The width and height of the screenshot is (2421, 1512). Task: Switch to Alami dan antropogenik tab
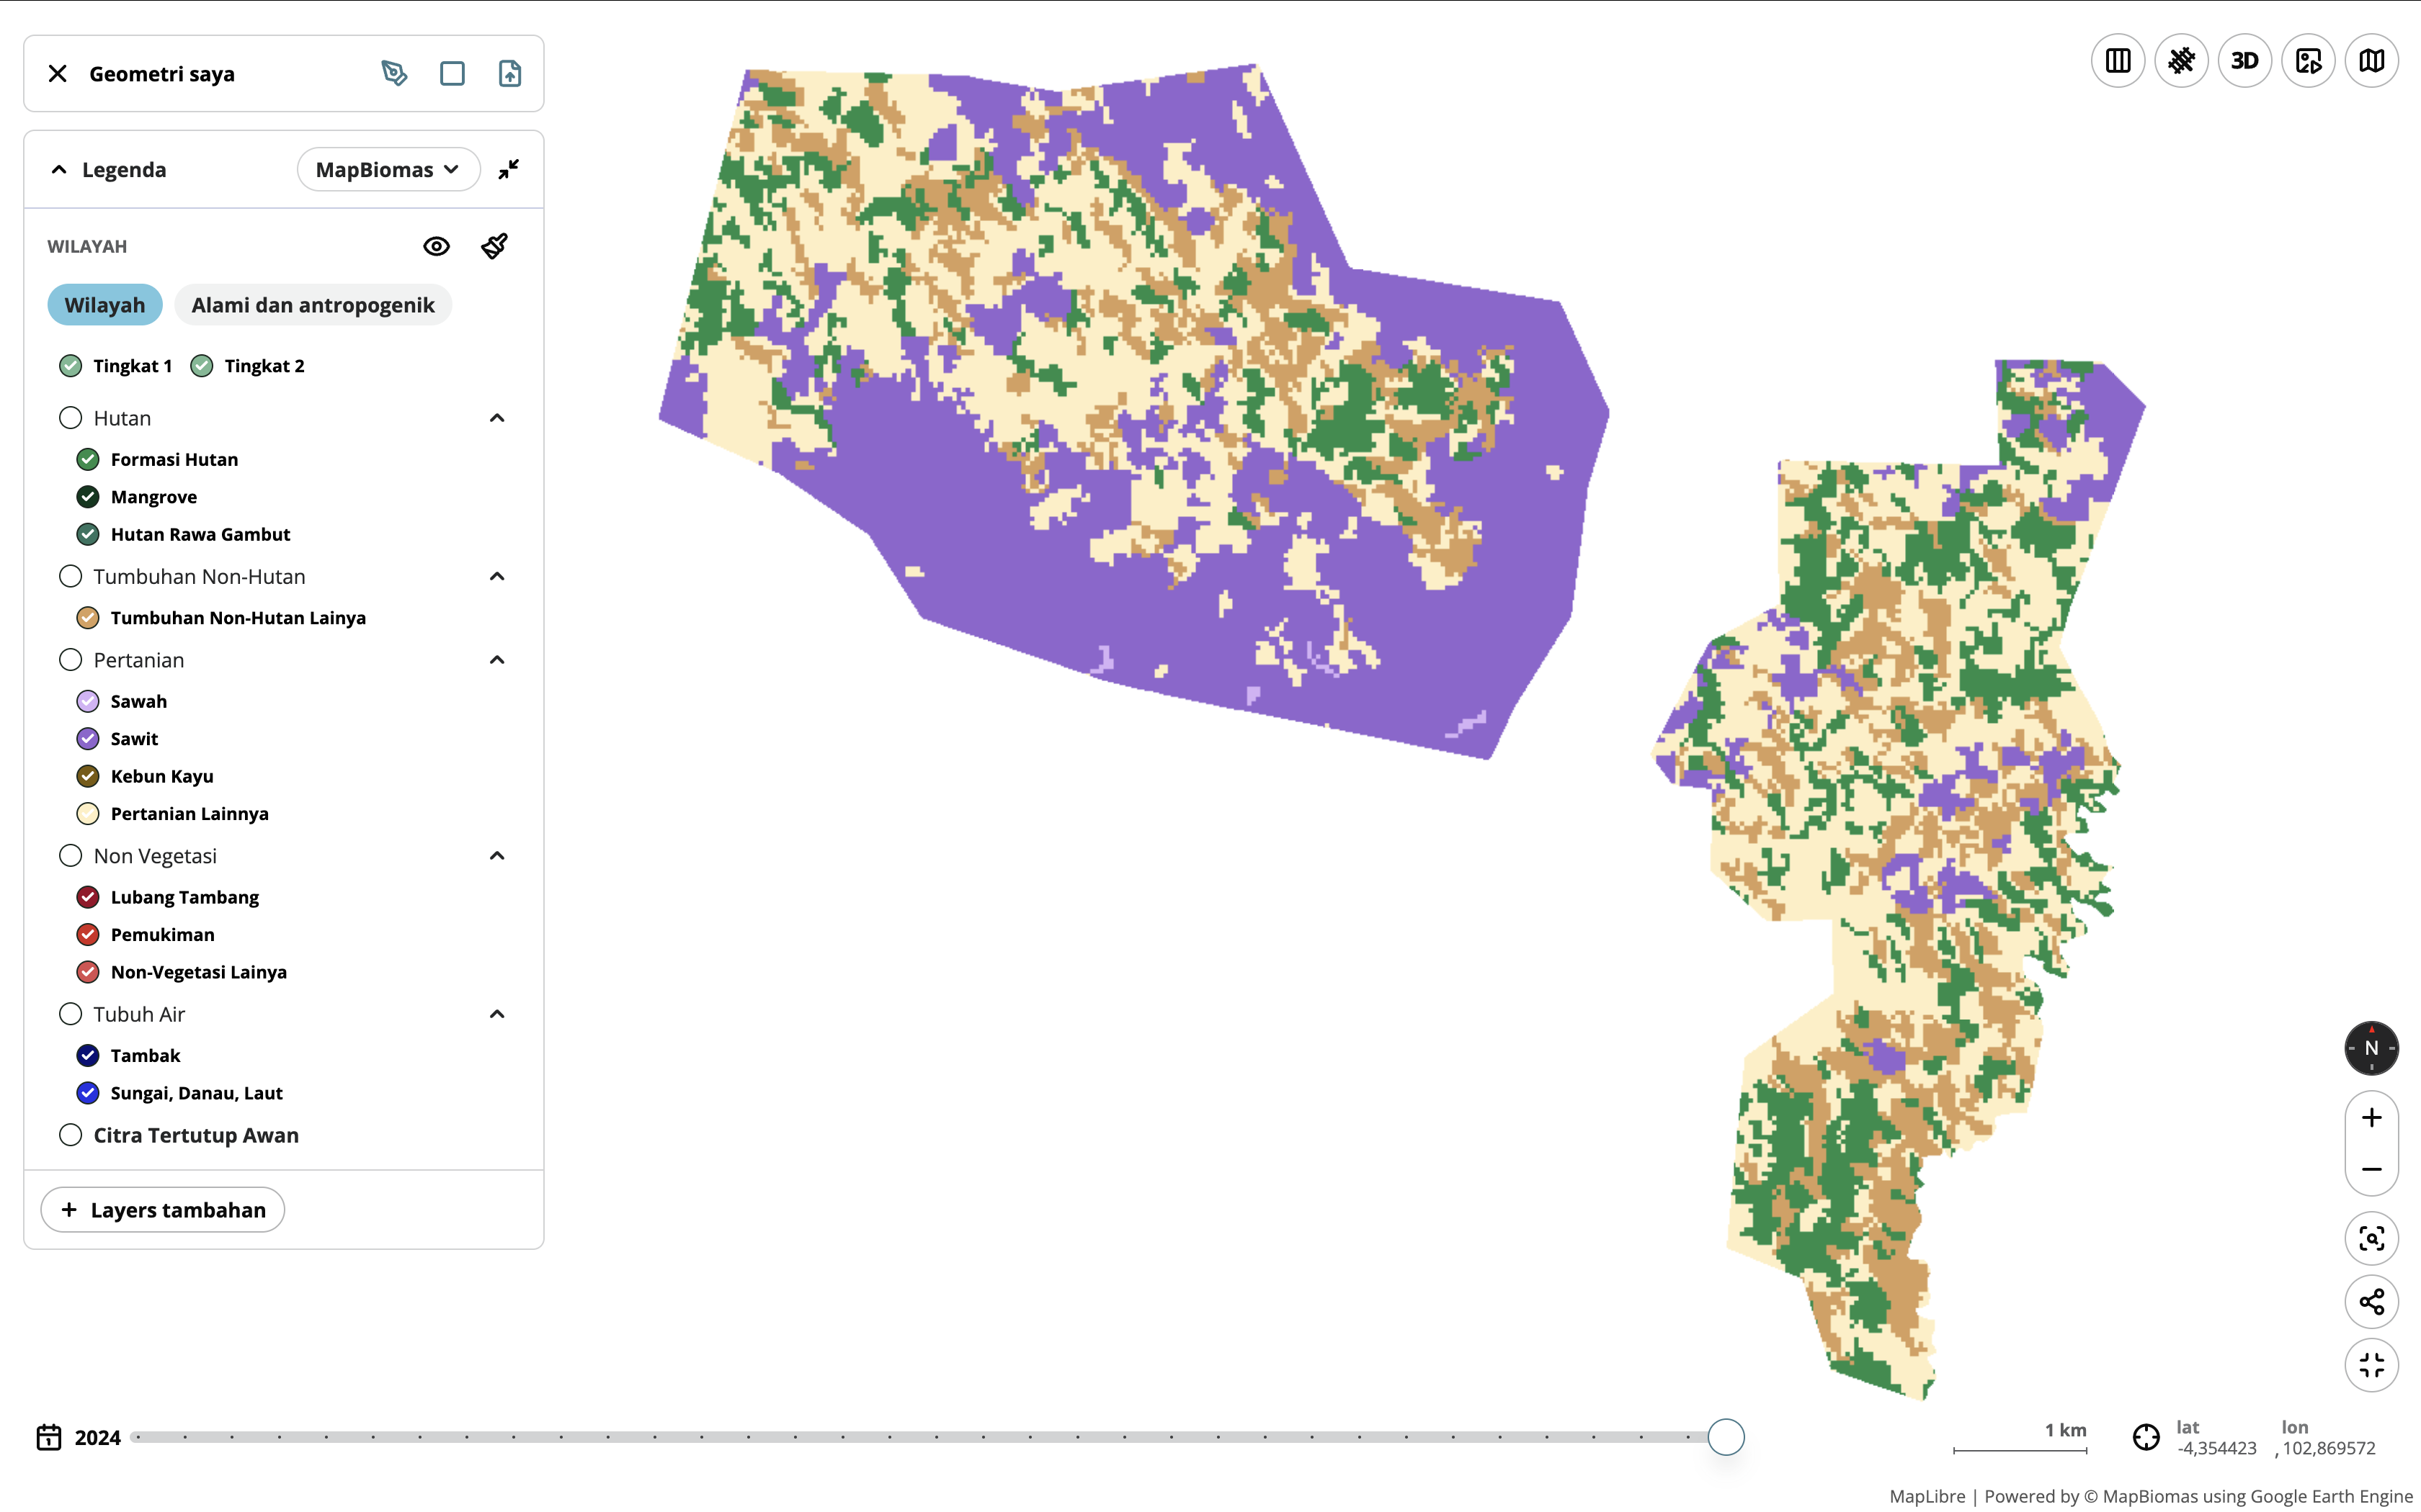coord(312,305)
